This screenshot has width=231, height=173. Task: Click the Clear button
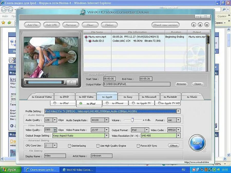90,25
